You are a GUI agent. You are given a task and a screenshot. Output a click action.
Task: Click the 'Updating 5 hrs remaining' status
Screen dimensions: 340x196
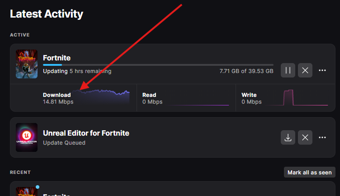pyautogui.click(x=77, y=71)
